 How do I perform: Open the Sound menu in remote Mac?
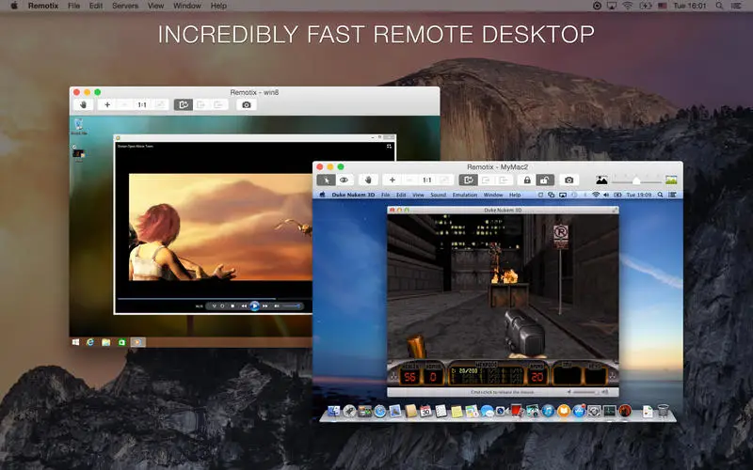[438, 196]
